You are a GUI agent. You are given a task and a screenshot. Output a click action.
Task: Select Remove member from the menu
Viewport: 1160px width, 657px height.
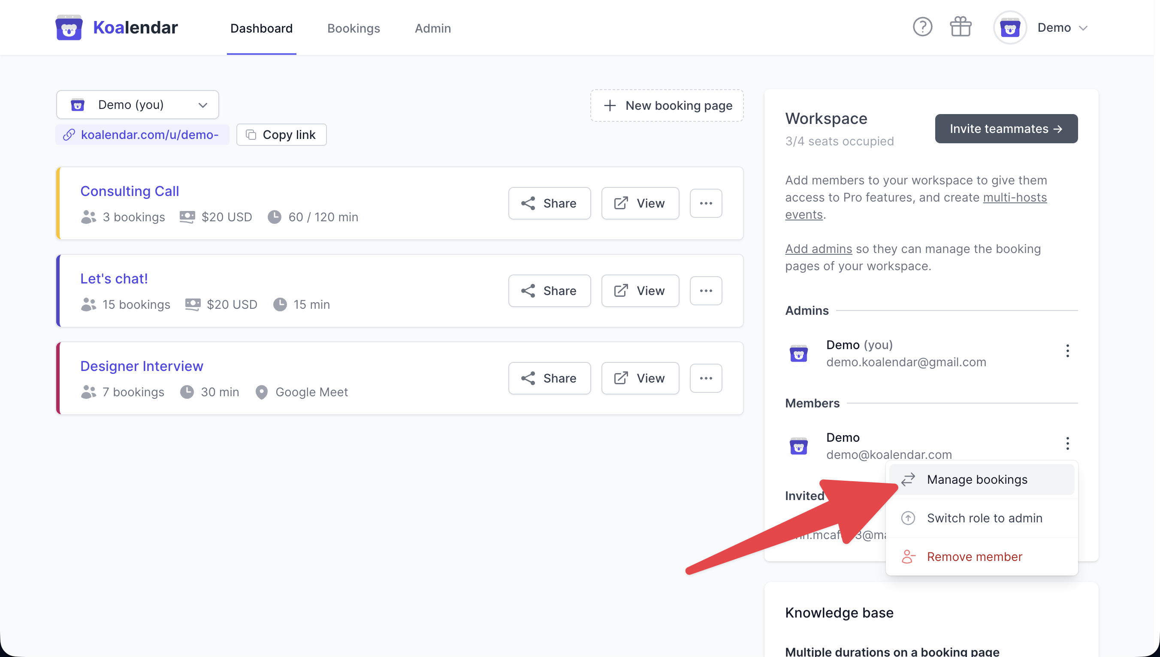pyautogui.click(x=974, y=557)
